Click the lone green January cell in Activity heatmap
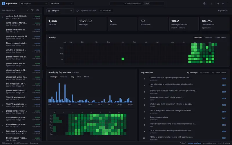This screenshot has width=232, height=145. pos(123,59)
